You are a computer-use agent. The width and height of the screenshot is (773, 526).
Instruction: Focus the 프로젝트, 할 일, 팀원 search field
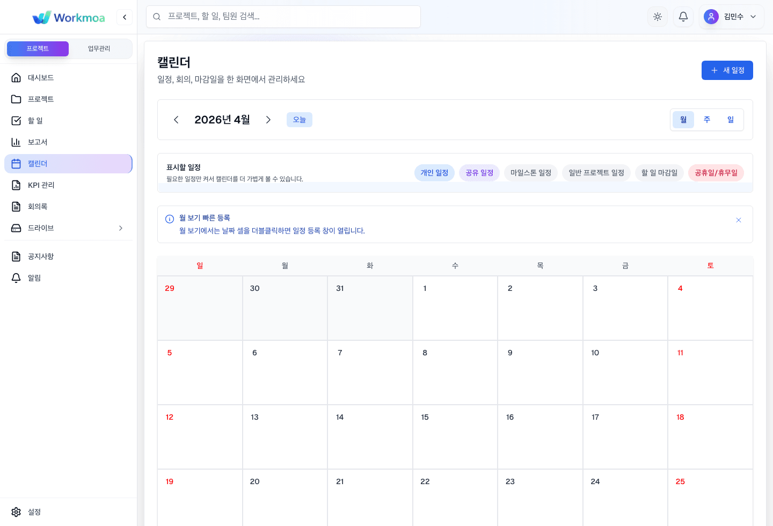click(283, 17)
